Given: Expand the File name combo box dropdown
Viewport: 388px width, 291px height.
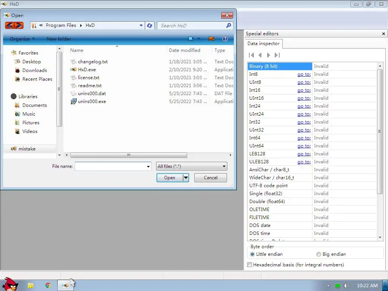Looking at the screenshot, I should tap(148, 167).
